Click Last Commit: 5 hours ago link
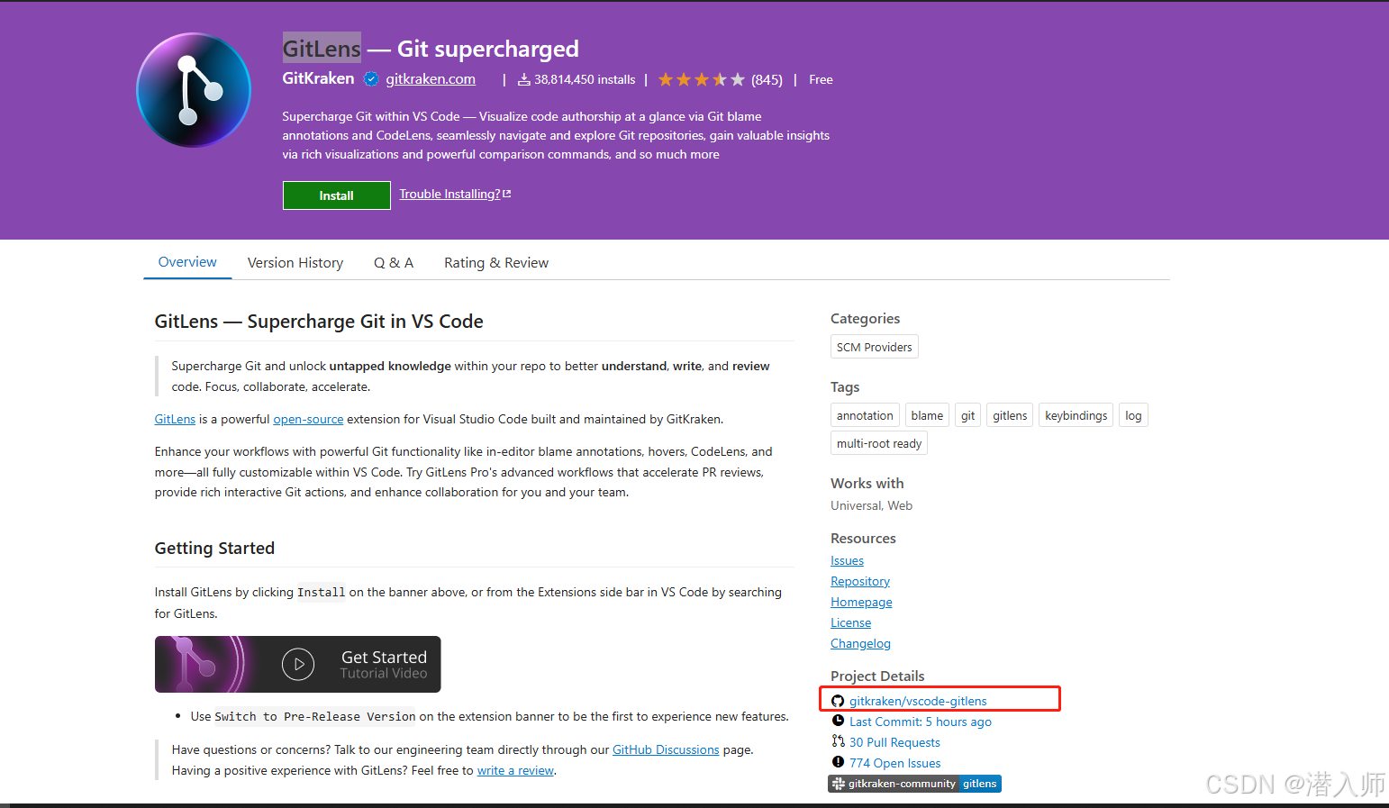Viewport: 1389px width, 808px height. click(920, 722)
